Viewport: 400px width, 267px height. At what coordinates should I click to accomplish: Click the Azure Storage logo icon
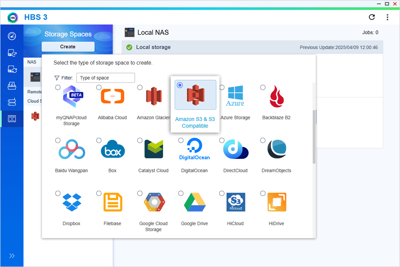tap(235, 96)
